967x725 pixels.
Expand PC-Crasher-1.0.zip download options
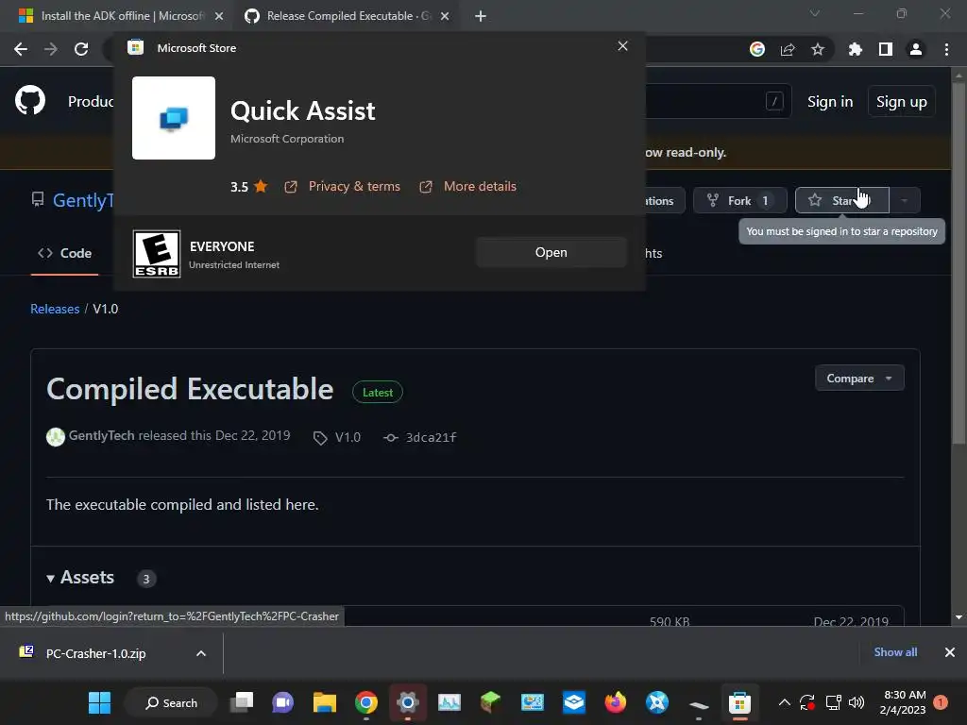pyautogui.click(x=201, y=653)
